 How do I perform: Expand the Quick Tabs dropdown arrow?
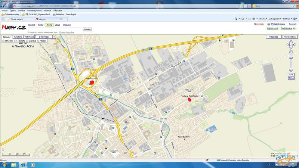(6, 19)
